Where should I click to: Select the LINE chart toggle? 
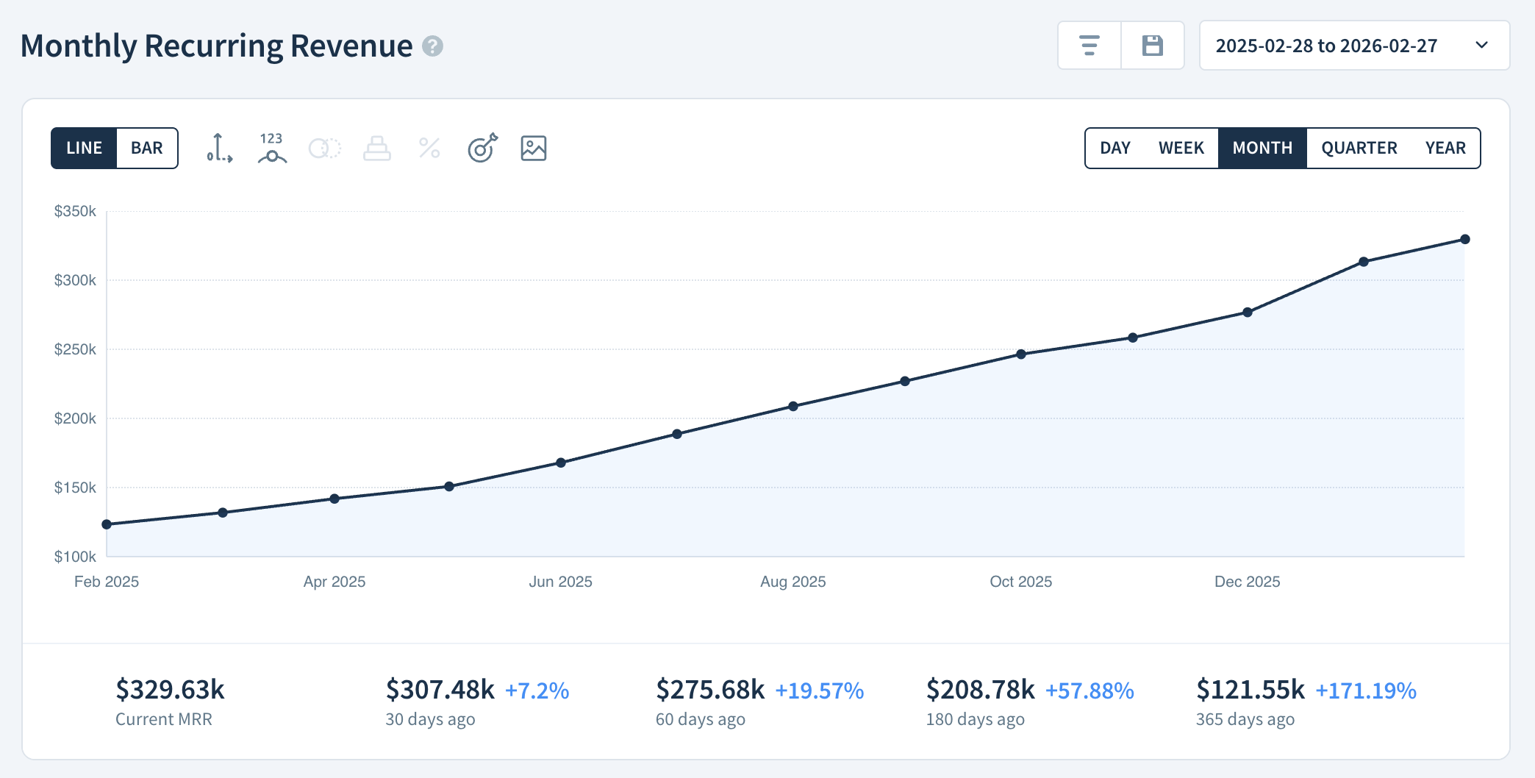pos(84,147)
